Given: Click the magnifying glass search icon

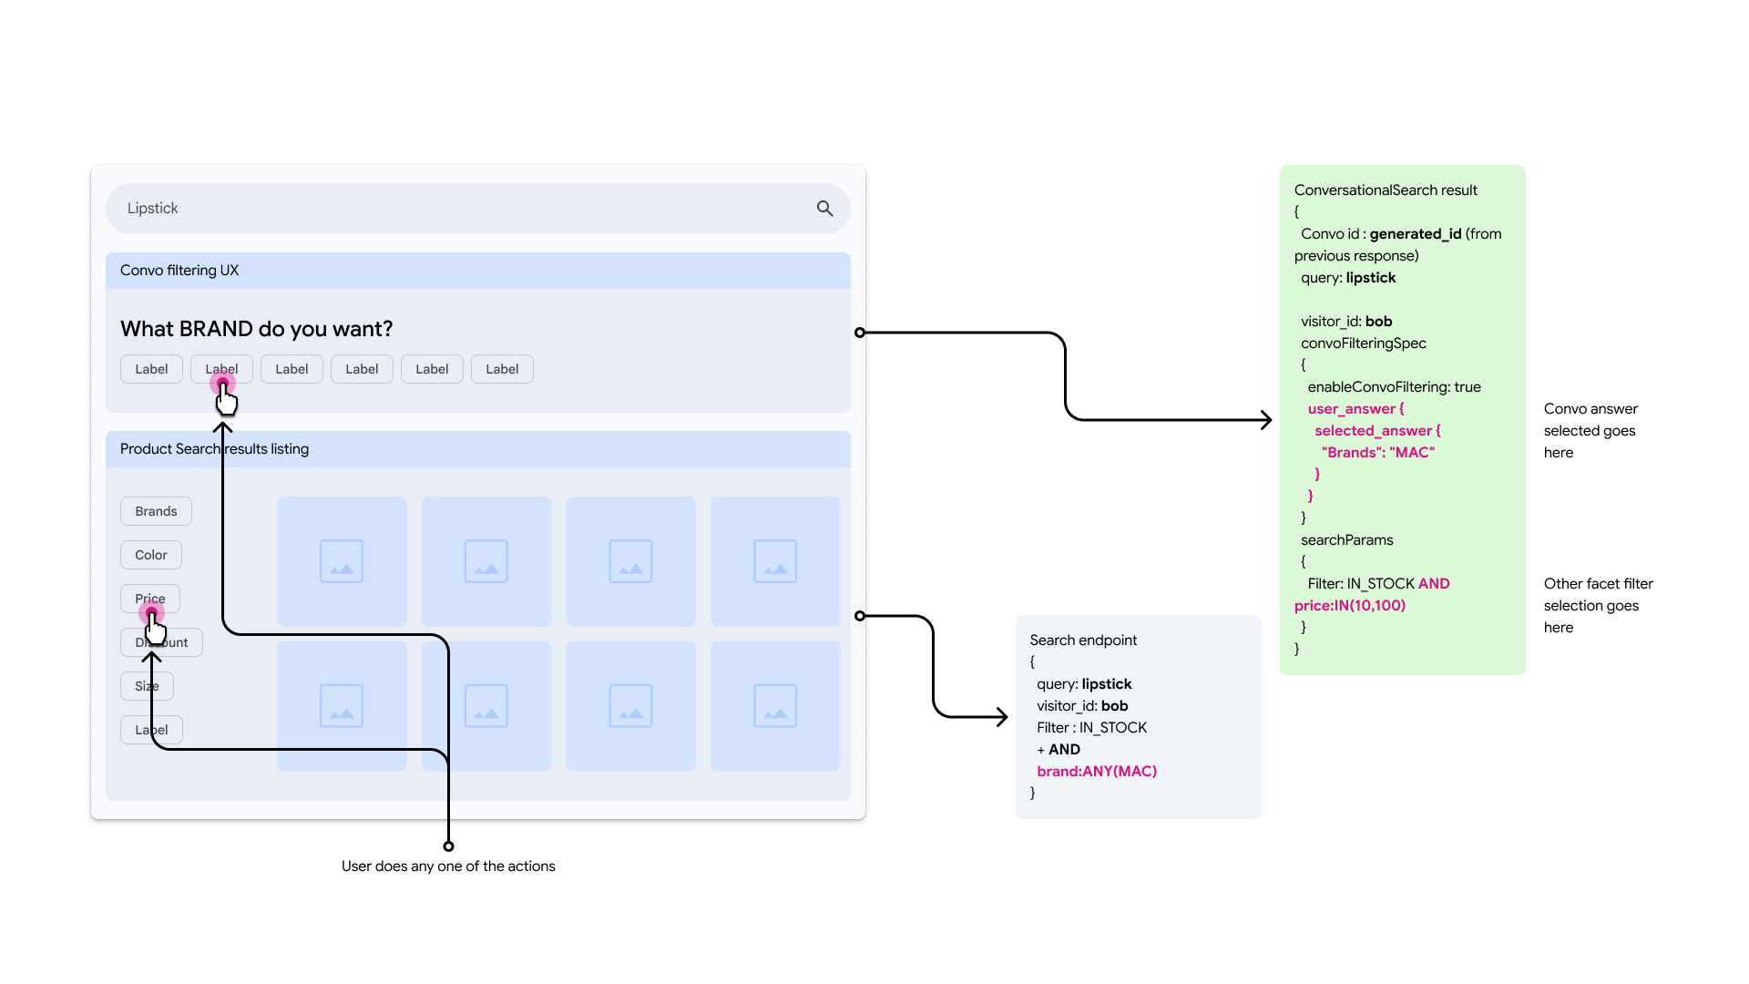Looking at the screenshot, I should tap(823, 208).
